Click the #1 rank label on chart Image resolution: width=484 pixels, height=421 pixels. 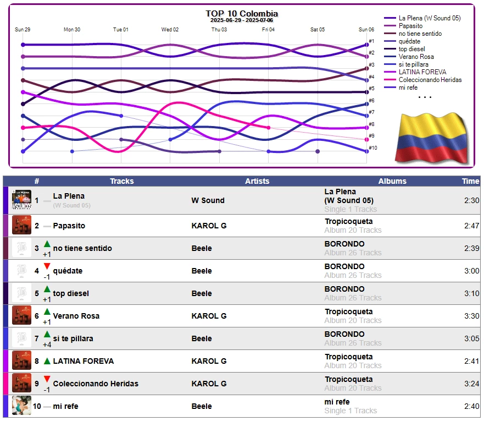point(371,41)
